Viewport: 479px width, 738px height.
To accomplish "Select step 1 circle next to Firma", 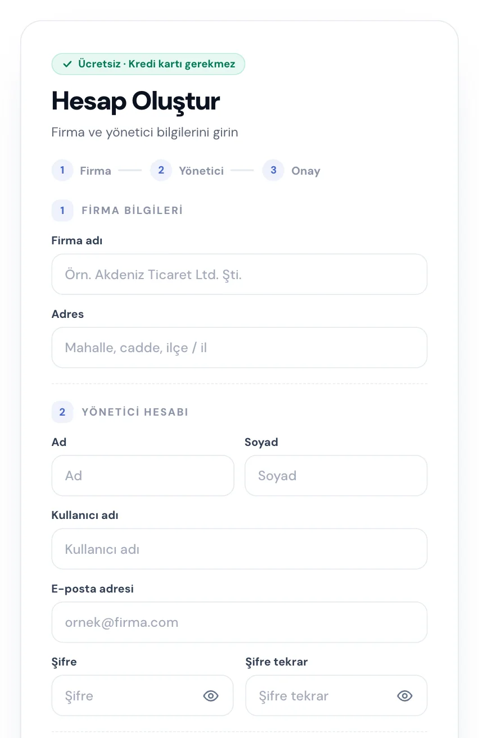I will [x=62, y=170].
